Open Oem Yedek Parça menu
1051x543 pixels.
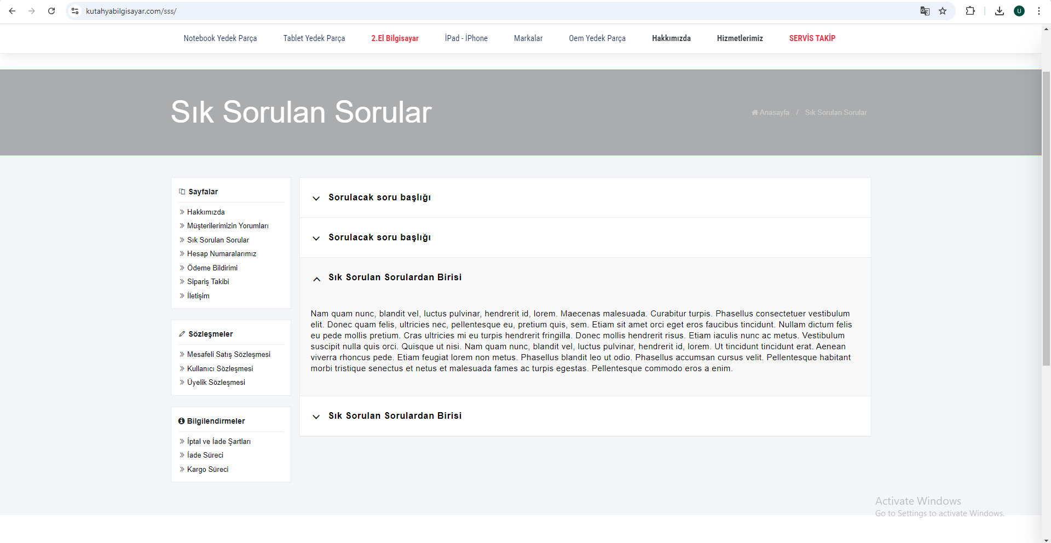(597, 38)
